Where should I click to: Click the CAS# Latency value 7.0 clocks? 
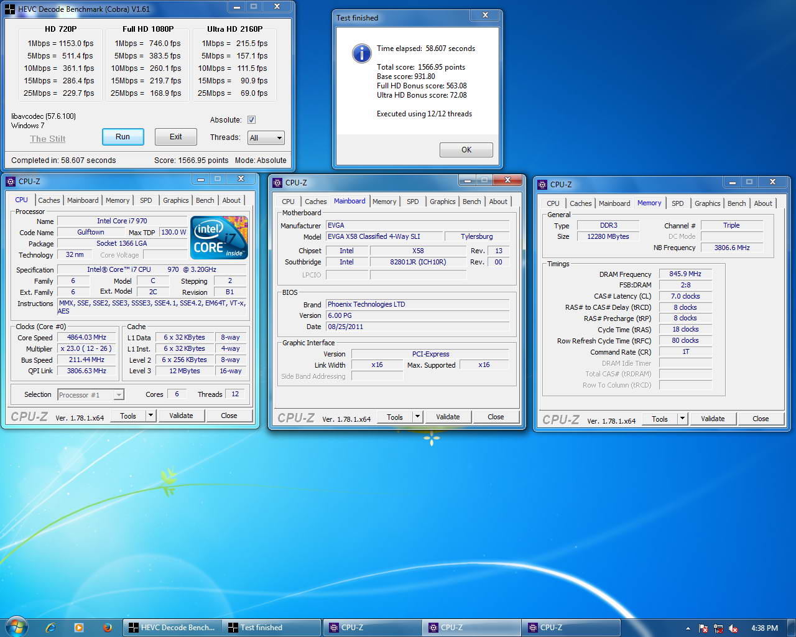coord(685,296)
